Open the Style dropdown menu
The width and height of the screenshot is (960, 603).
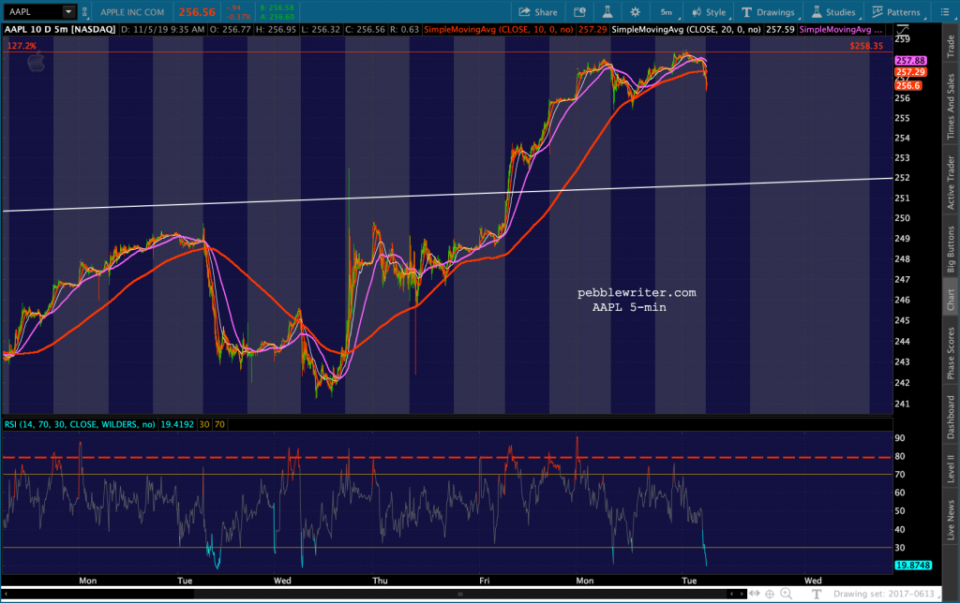click(x=708, y=12)
